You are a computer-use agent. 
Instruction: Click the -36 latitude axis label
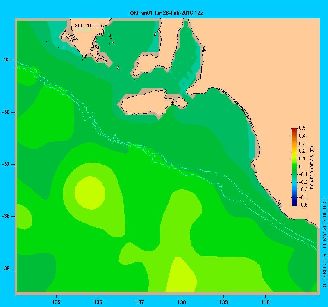point(6,112)
